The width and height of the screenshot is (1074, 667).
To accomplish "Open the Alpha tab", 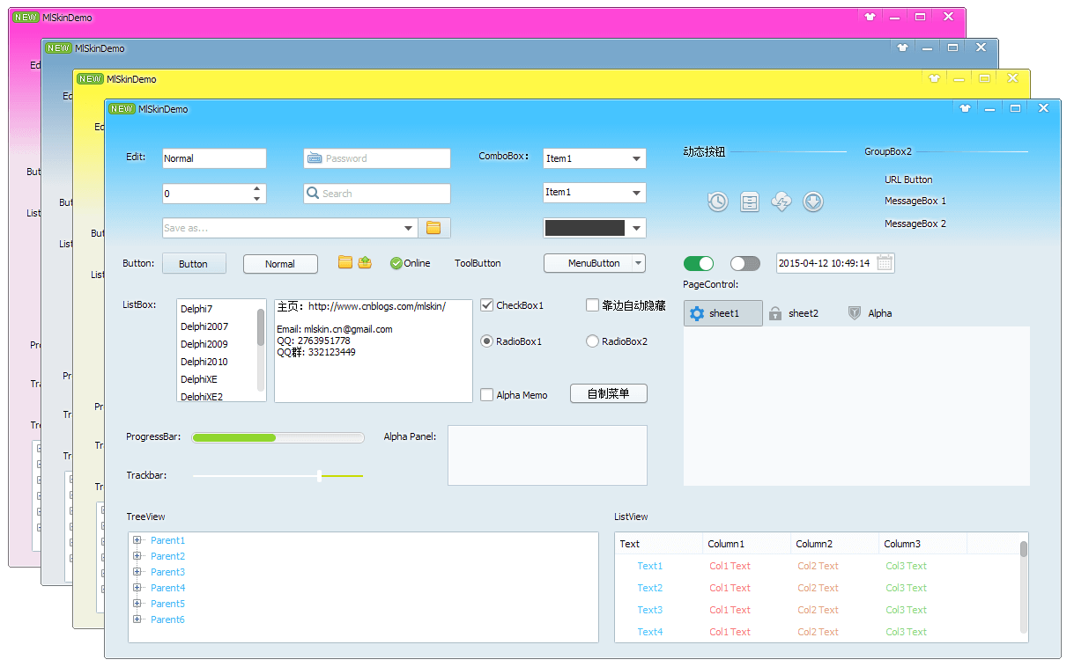I will (870, 313).
